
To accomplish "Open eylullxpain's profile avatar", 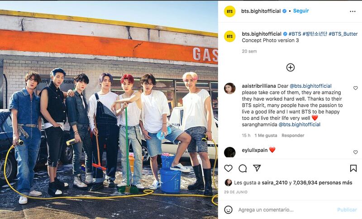I will coord(230,152).
